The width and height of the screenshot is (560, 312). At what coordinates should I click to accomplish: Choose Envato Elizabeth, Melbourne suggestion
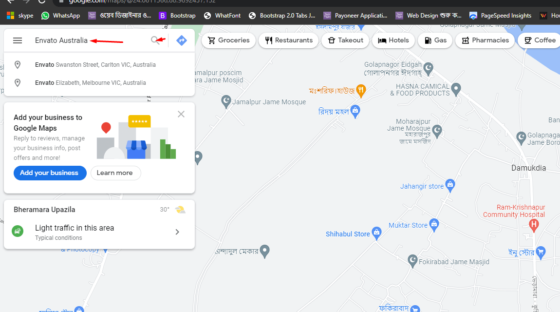pos(90,83)
